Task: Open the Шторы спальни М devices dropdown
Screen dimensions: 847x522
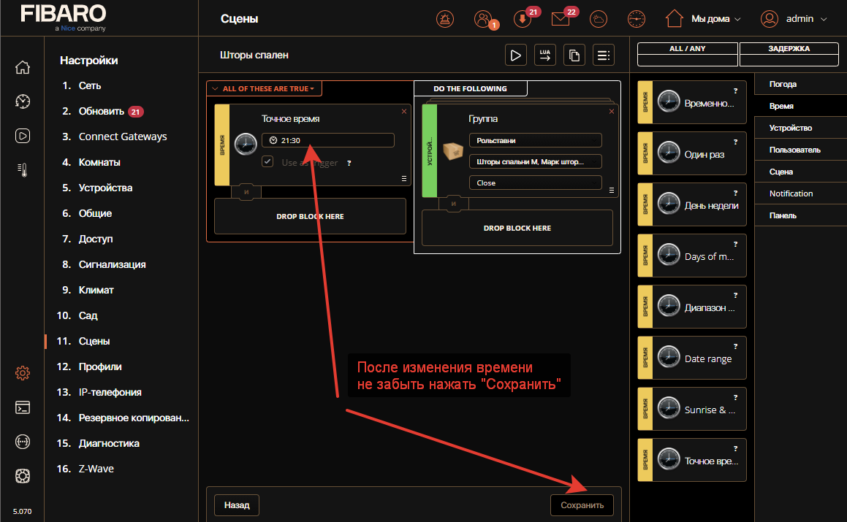Action: 536,161
